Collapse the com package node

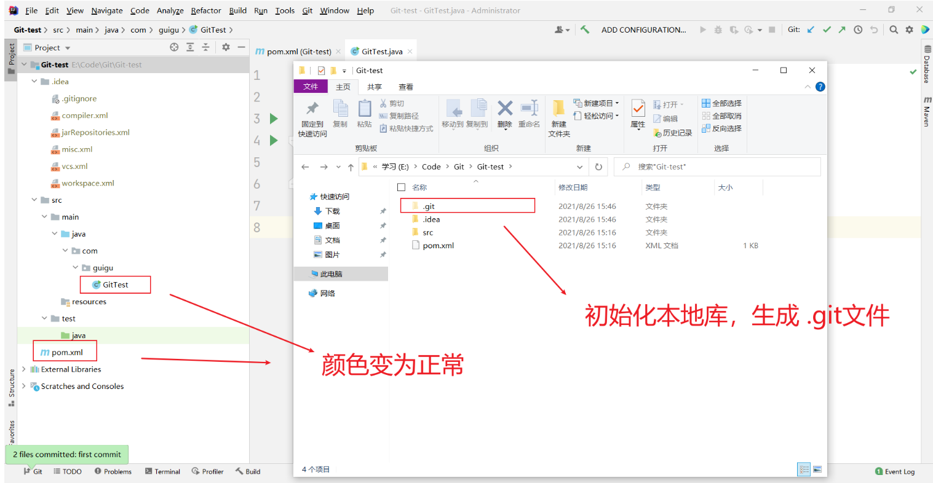click(x=65, y=251)
